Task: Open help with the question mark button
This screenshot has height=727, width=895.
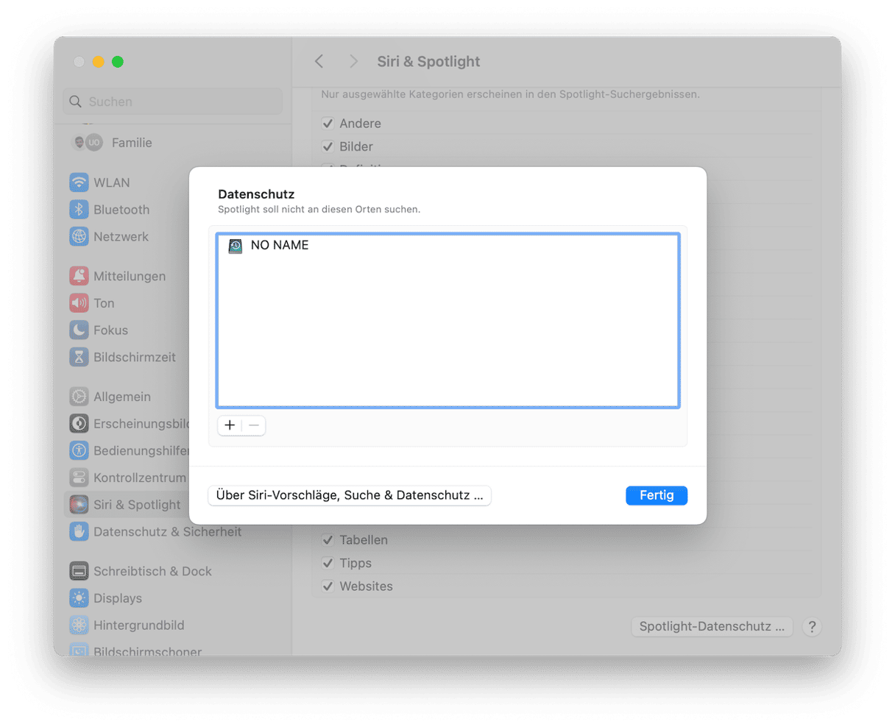Action: tap(812, 627)
